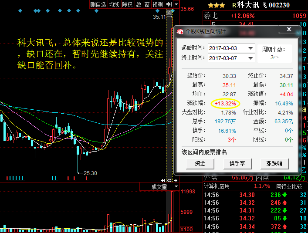Click the 16.61% 换手 value

pyautogui.click(x=227, y=131)
